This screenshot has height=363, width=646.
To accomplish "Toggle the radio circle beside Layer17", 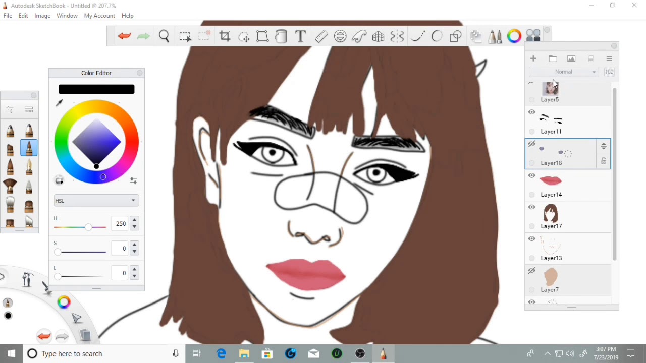I will [532, 226].
